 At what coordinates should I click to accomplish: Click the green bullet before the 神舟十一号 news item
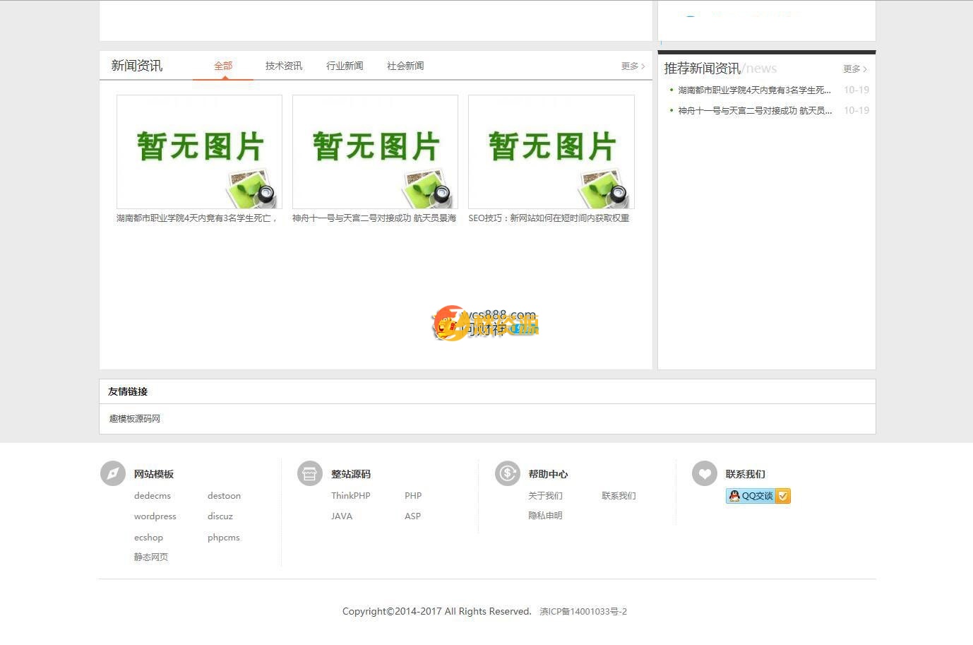(671, 110)
